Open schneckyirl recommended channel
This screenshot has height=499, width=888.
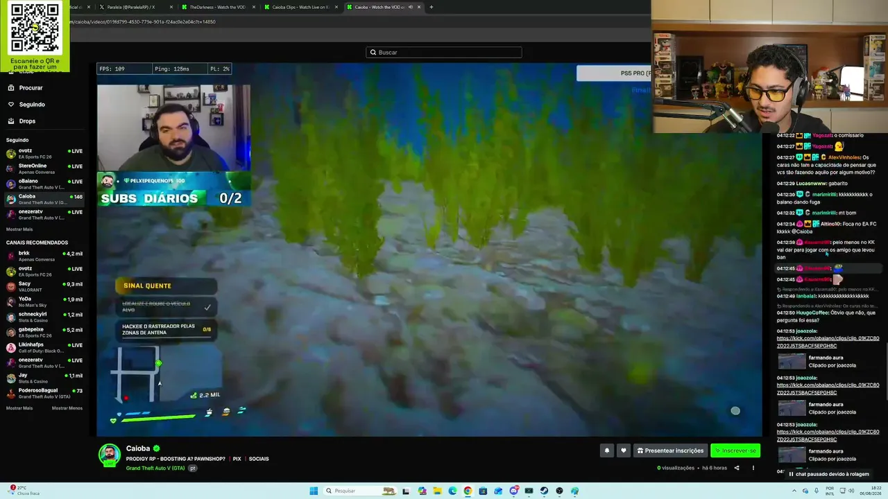point(44,317)
